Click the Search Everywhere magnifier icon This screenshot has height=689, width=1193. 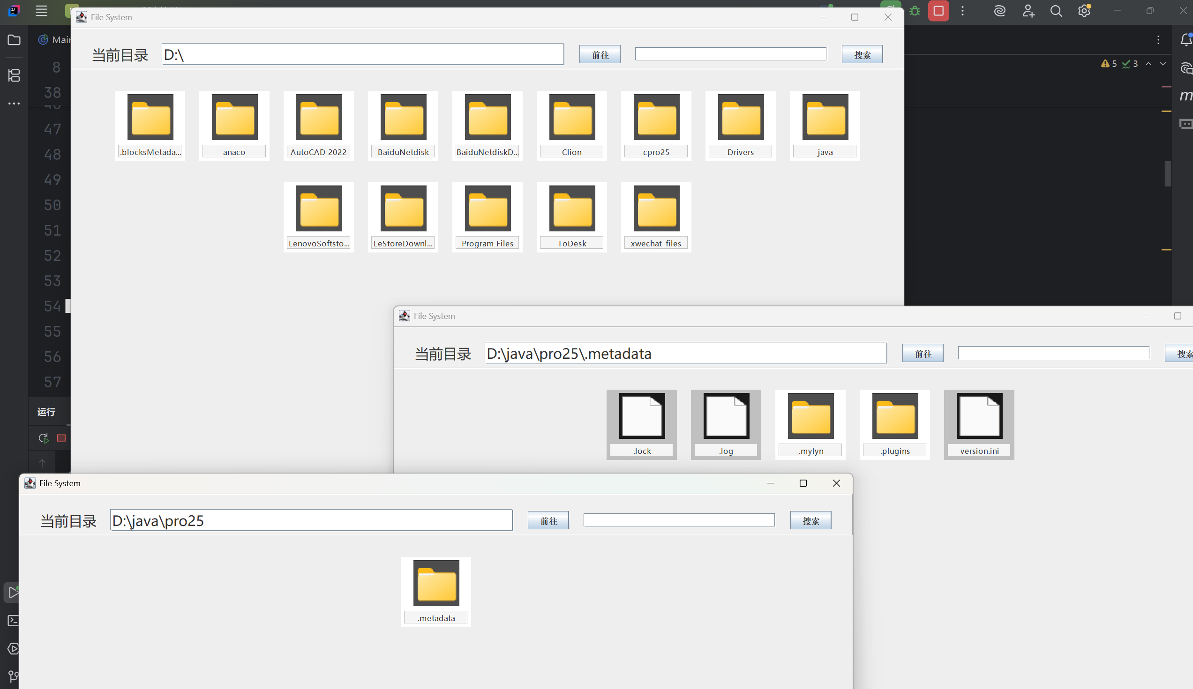coord(1056,11)
